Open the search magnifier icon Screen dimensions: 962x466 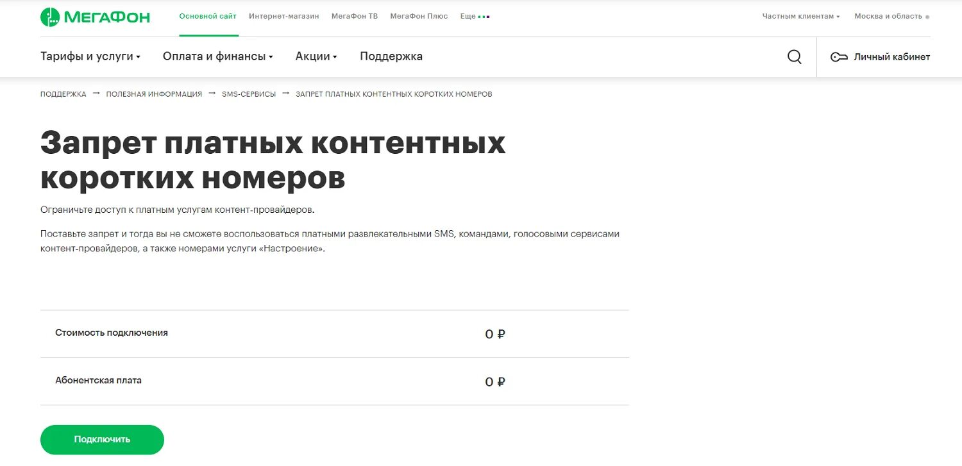click(794, 56)
